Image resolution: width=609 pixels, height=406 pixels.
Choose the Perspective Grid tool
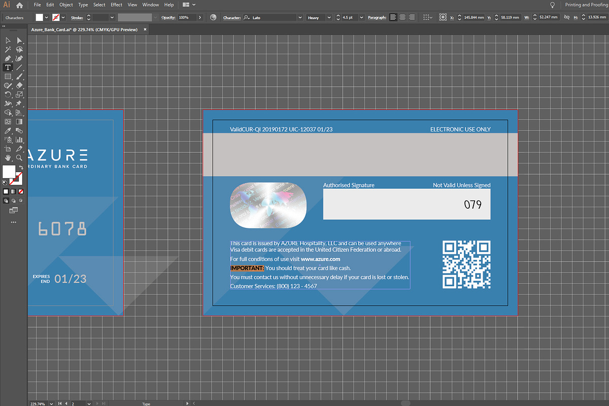[19, 113]
